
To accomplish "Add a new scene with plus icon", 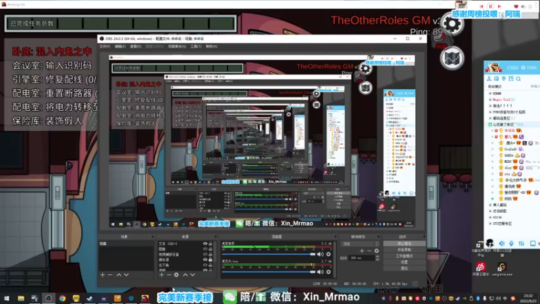I will 103,275.
